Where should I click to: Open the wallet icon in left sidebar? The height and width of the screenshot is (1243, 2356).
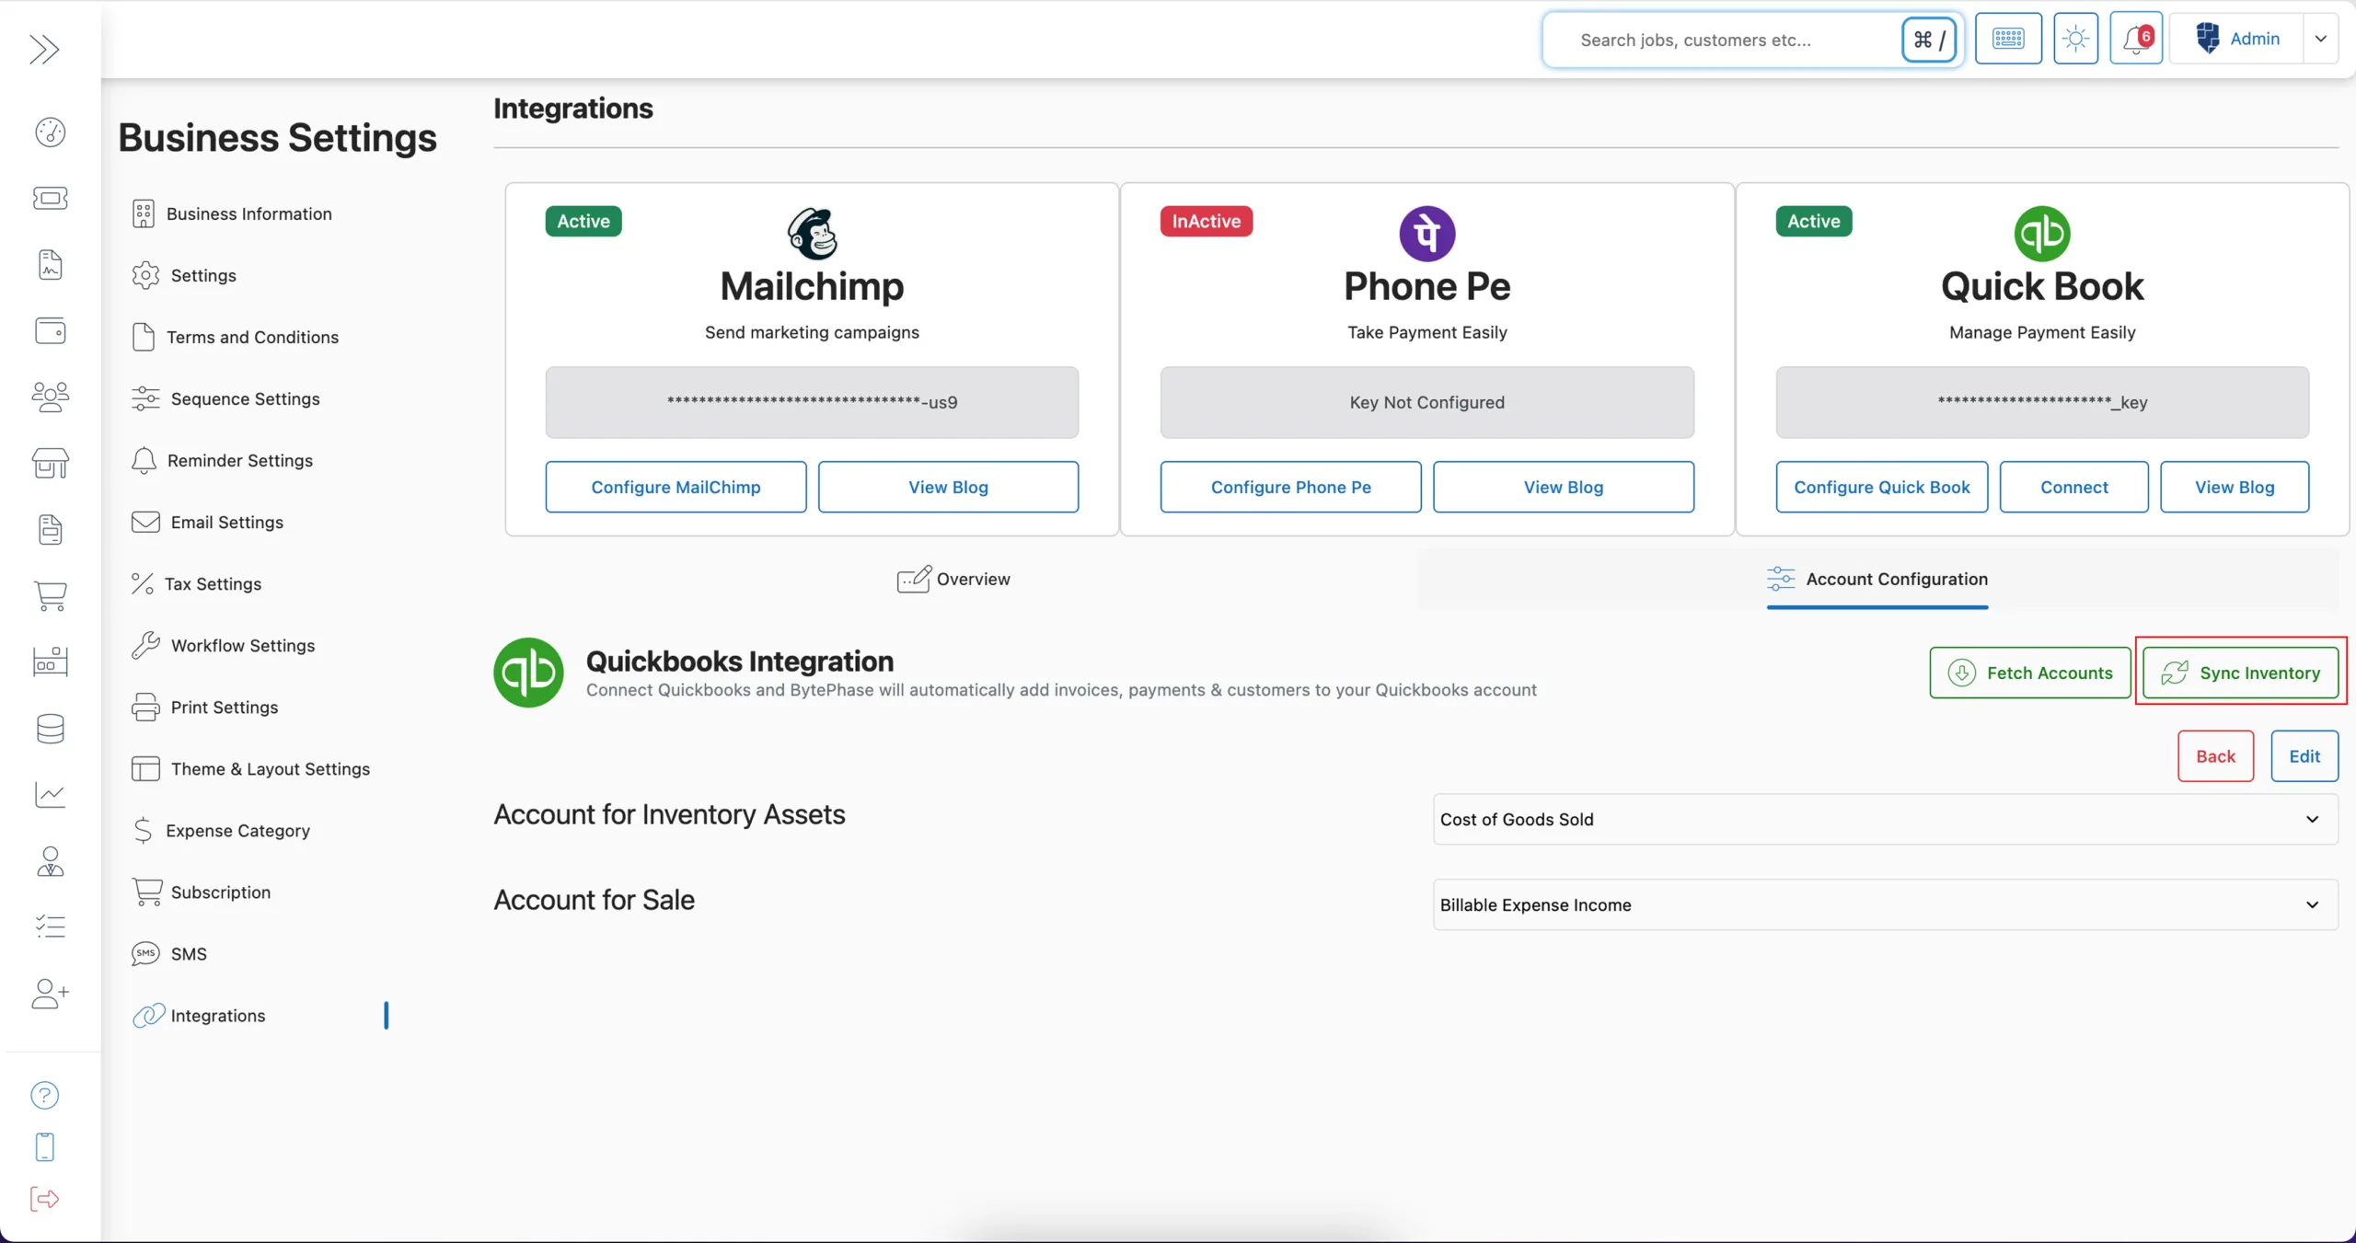coord(51,331)
